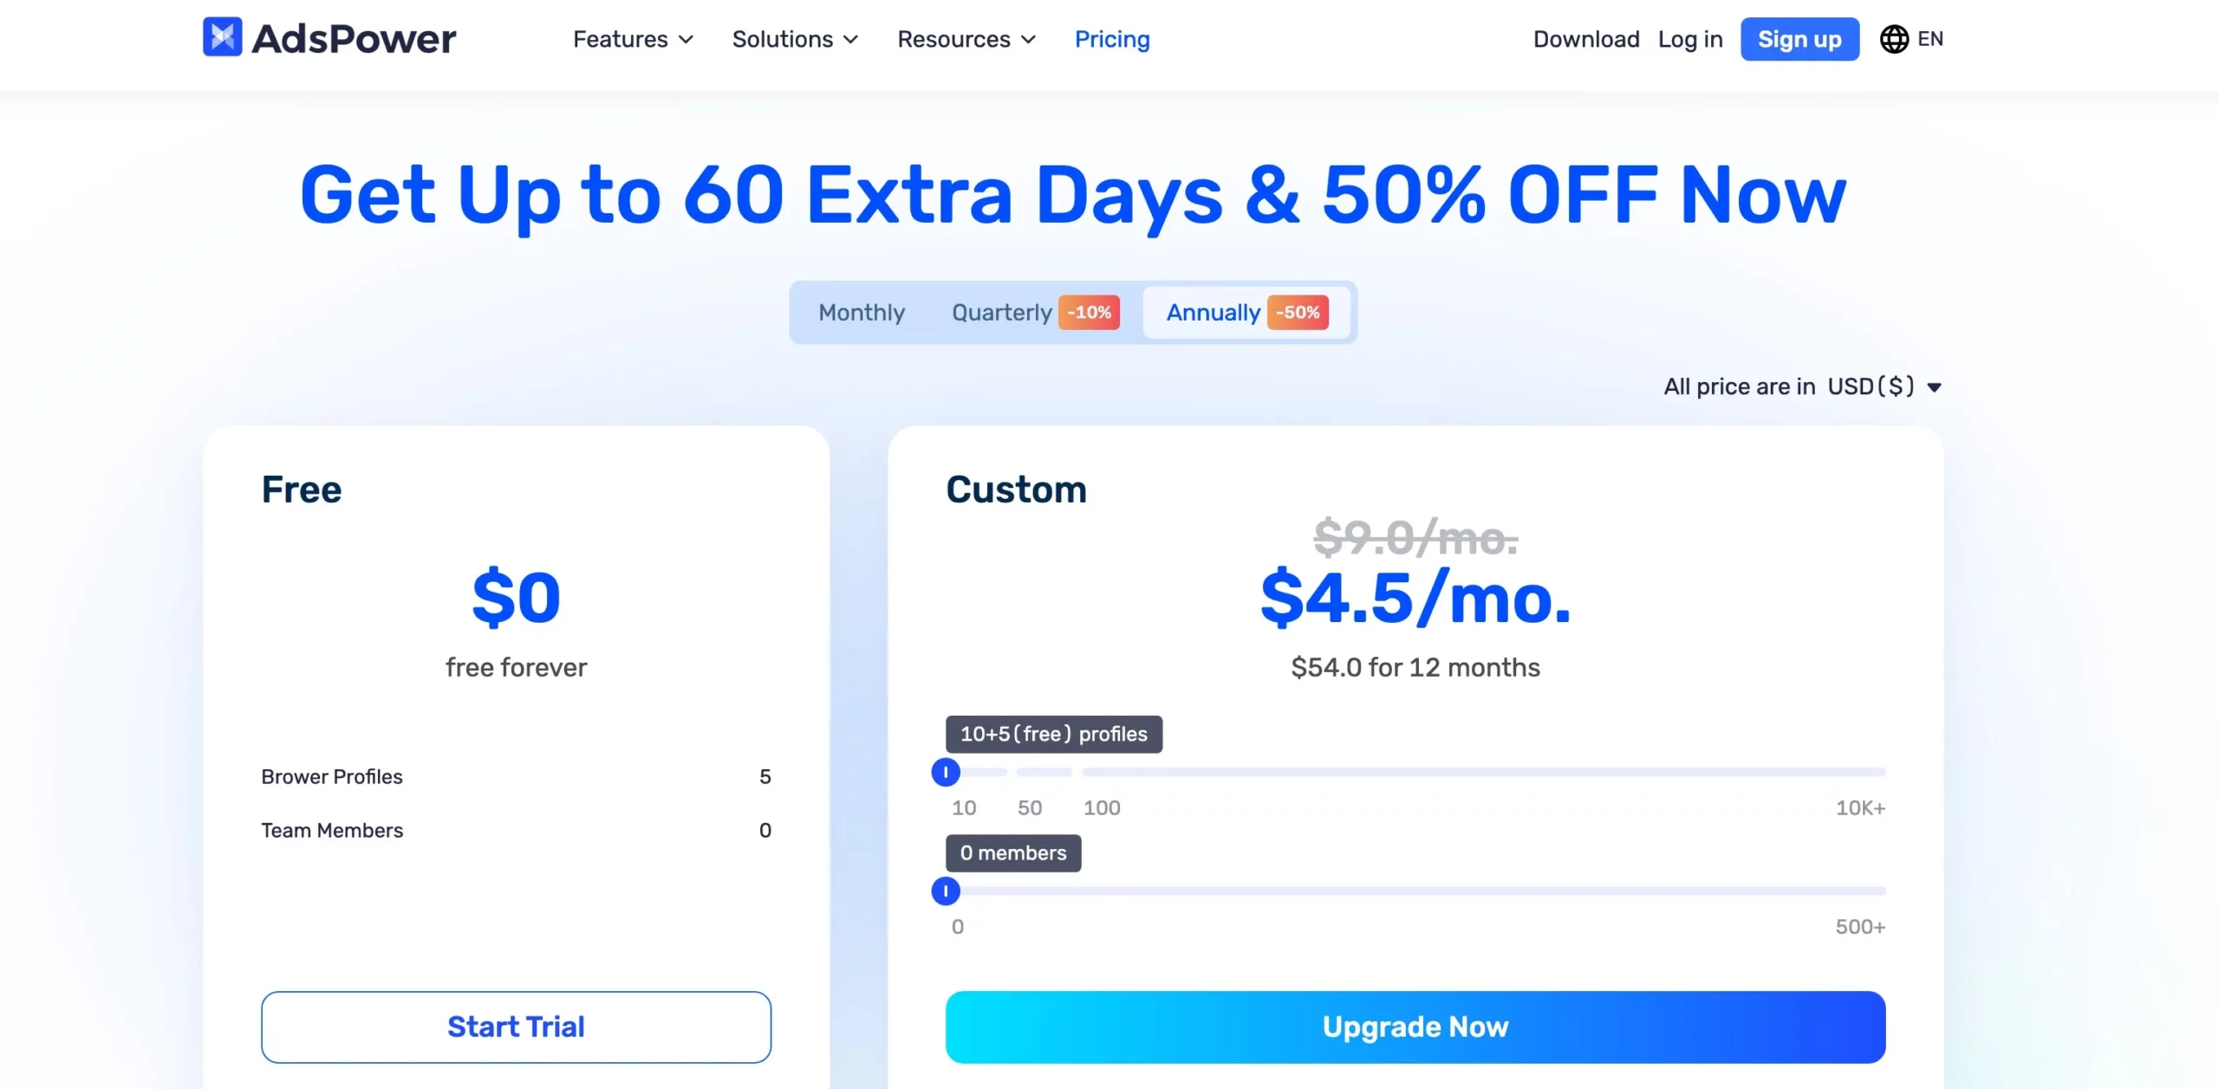Select the Monthly billing toggle
This screenshot has width=2219, height=1089.
click(862, 311)
